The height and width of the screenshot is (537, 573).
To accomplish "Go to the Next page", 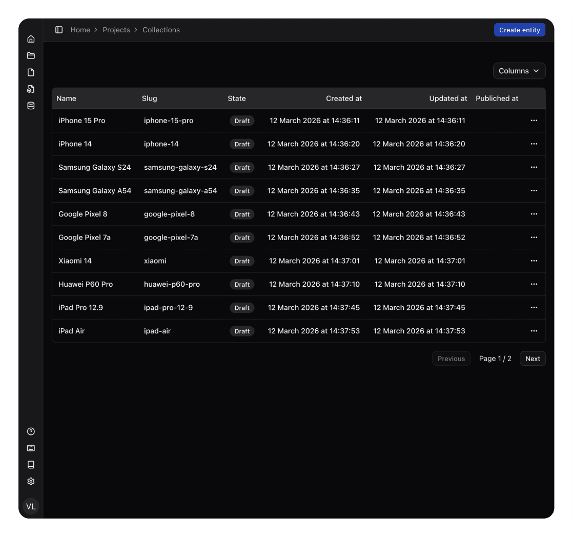I will 533,359.
